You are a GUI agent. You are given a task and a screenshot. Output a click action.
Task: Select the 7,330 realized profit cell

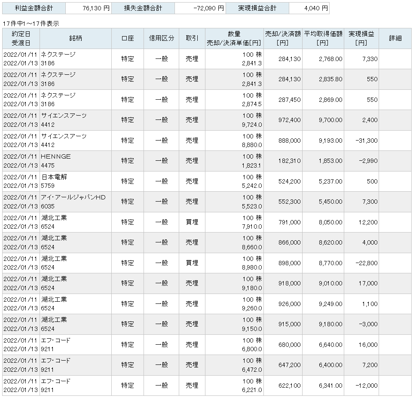tap(361, 59)
